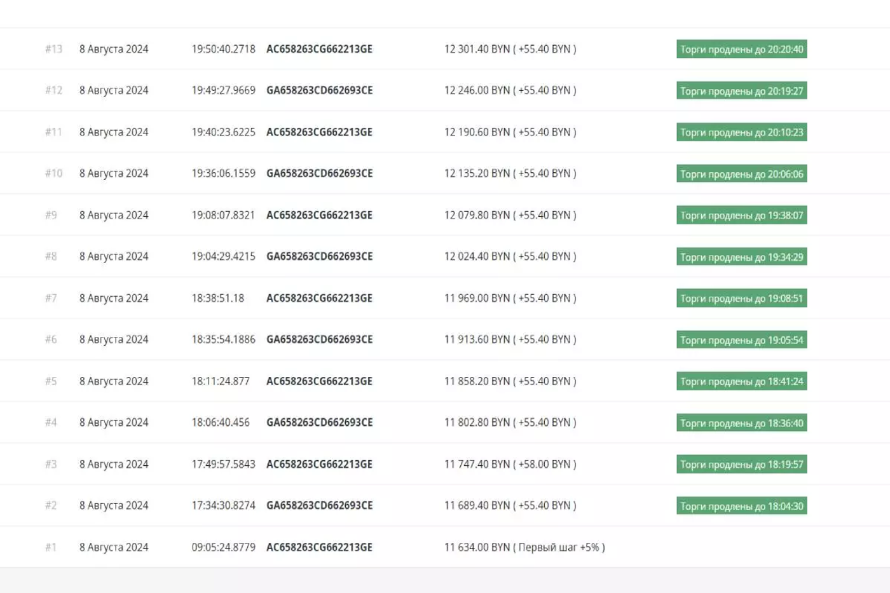The width and height of the screenshot is (890, 593).
Task: Select the extended until 18:41:24 badge
Action: 742,381
